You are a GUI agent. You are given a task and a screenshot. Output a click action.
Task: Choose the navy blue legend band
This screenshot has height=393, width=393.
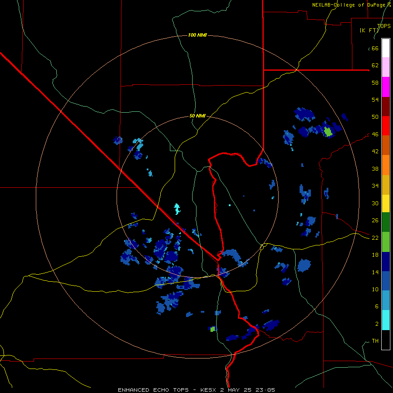(x=386, y=262)
